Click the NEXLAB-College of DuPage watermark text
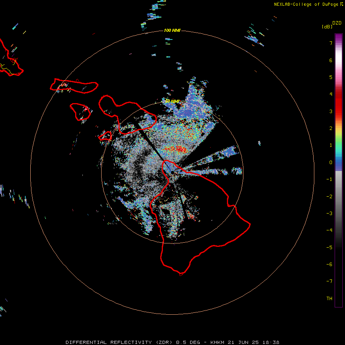The image size is (345, 345). point(308,4)
